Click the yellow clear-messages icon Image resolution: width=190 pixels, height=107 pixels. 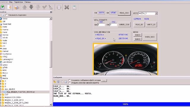pos(55,82)
